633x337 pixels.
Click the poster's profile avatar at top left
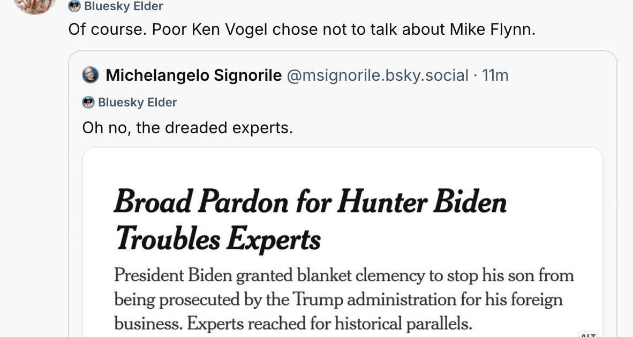35,6
